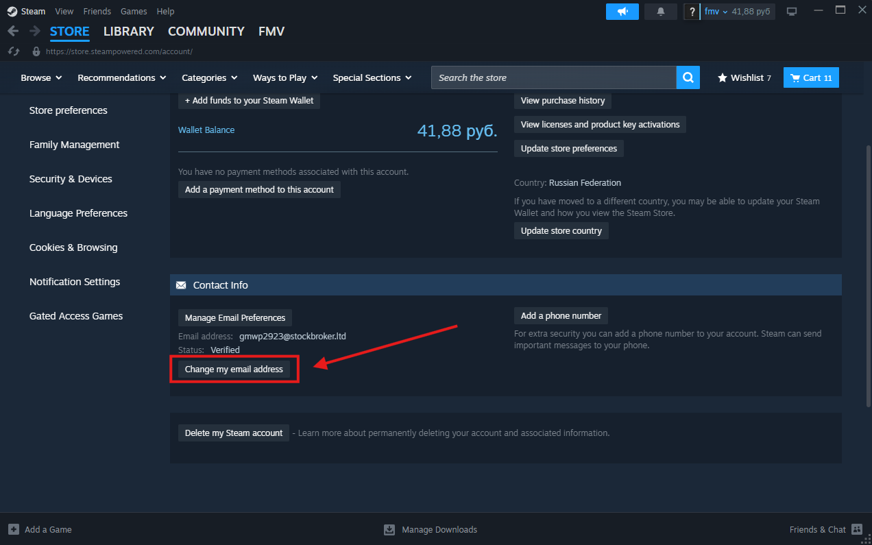This screenshot has height=545, width=872.
Task: Open the announcements megaphone icon
Action: coord(622,12)
